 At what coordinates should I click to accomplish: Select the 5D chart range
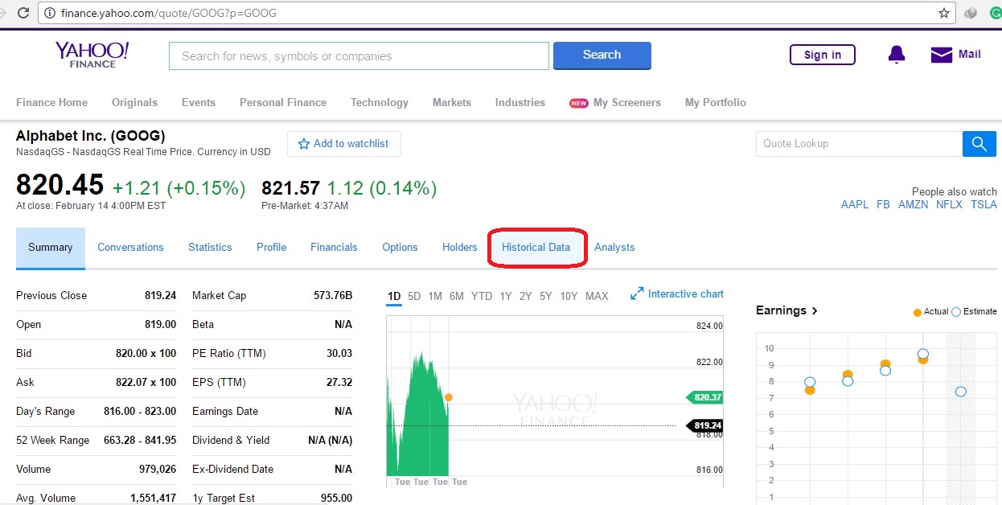point(414,296)
